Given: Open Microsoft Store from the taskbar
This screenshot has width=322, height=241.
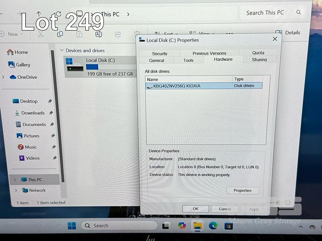Looking at the screenshot, I should point(228,226).
